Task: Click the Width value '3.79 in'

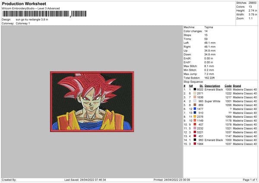Action: point(253,15)
